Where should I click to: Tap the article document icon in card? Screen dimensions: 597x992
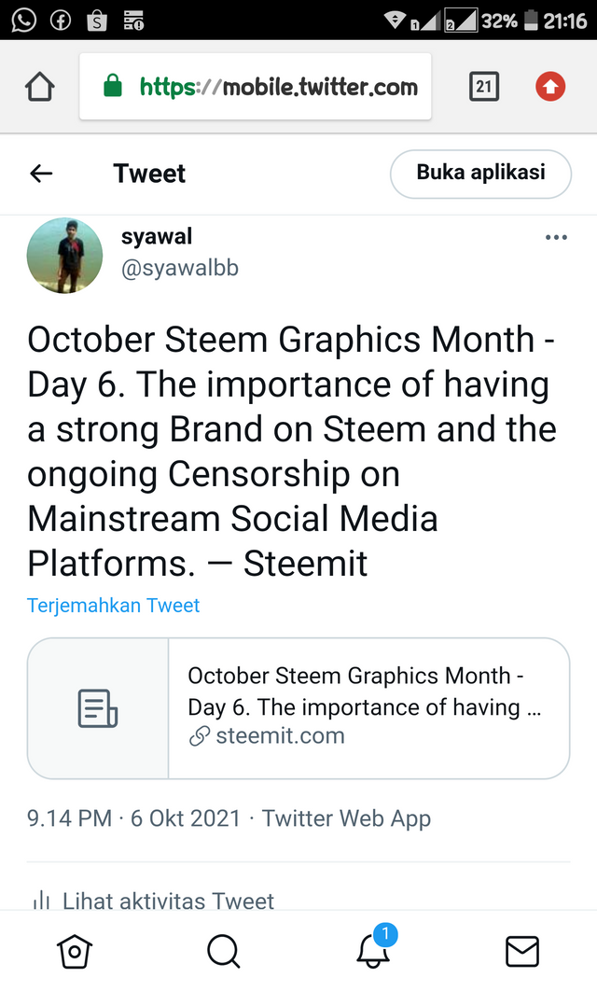[x=98, y=708]
